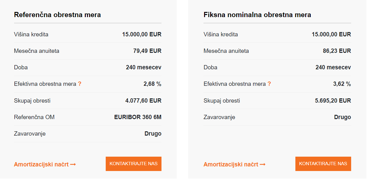Click the arrow icon in the Referenčna card's Amortizacijski link
Screen dimensions: 368x182
pos(73,165)
